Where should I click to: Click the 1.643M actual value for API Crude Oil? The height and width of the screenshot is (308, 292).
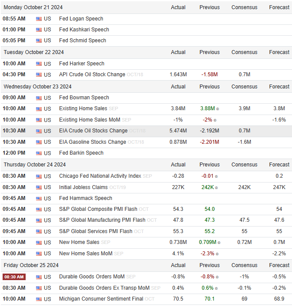coord(178,74)
